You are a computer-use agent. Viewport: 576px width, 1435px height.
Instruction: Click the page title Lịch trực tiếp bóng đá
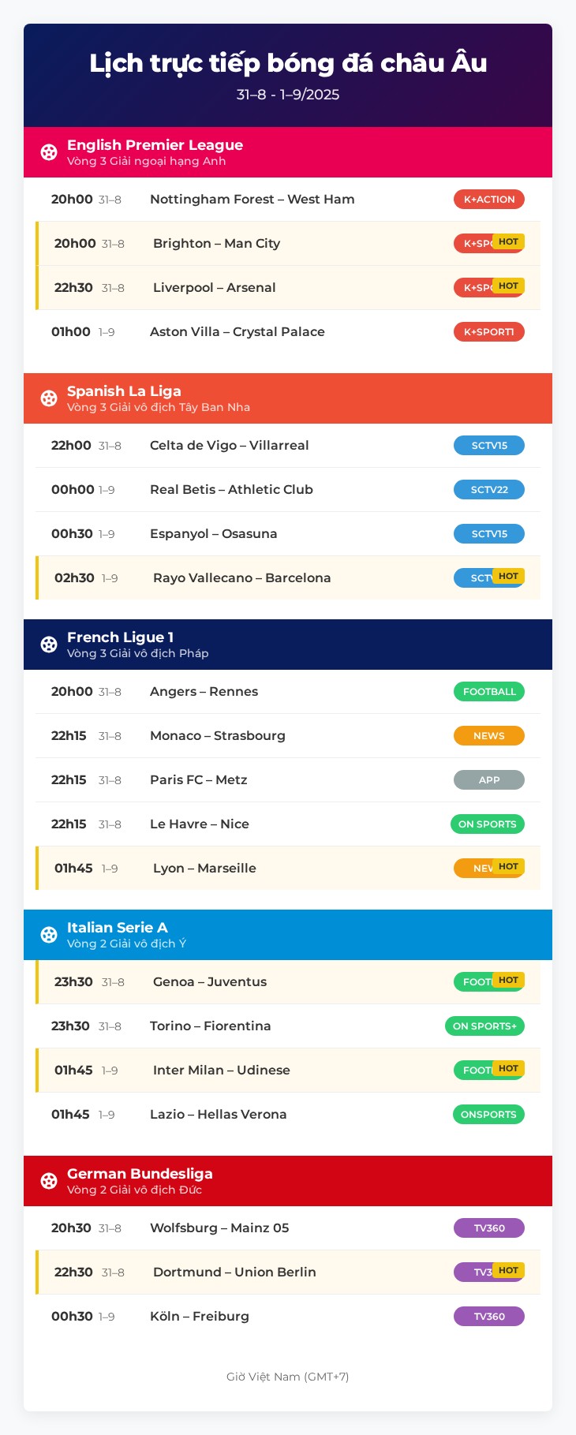[x=288, y=63]
